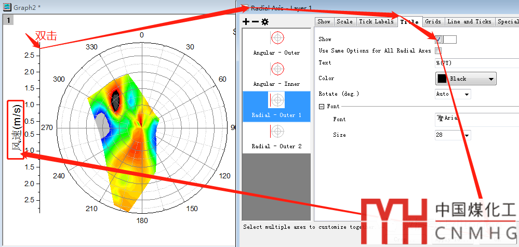Select the Angular - Inner axis icon
This screenshot has width=519, height=247.
point(277,69)
